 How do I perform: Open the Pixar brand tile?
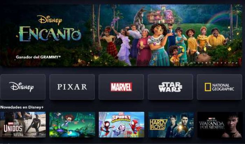(x=72, y=87)
